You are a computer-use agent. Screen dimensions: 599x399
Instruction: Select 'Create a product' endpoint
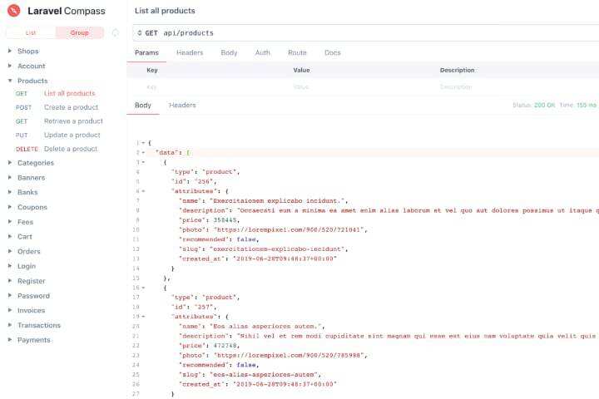(x=71, y=107)
